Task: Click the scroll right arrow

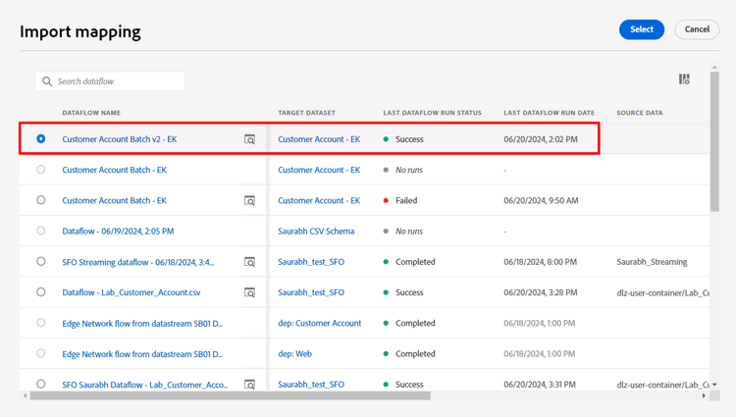Action: coord(704,395)
